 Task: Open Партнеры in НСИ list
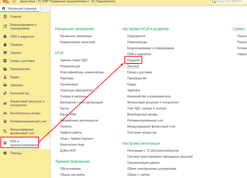pyautogui.click(x=67, y=78)
